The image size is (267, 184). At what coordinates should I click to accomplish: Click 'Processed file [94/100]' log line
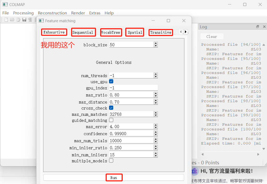231,44
